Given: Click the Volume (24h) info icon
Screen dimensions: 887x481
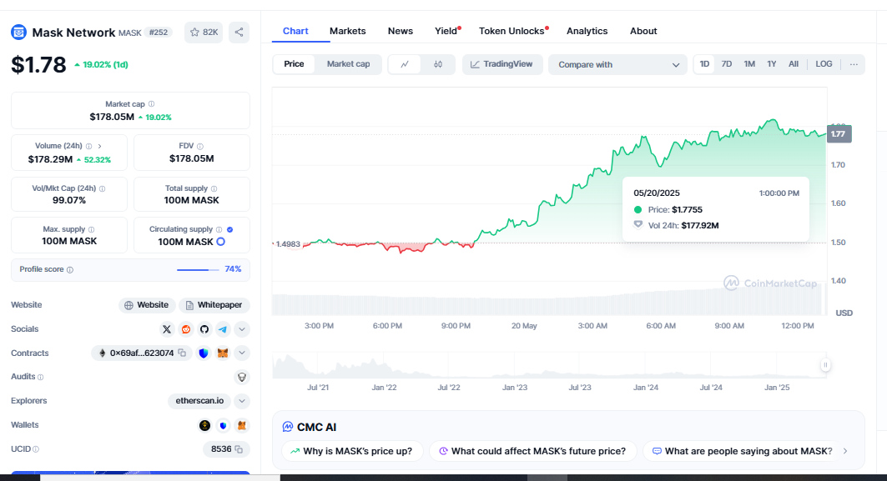Looking at the screenshot, I should (x=88, y=146).
